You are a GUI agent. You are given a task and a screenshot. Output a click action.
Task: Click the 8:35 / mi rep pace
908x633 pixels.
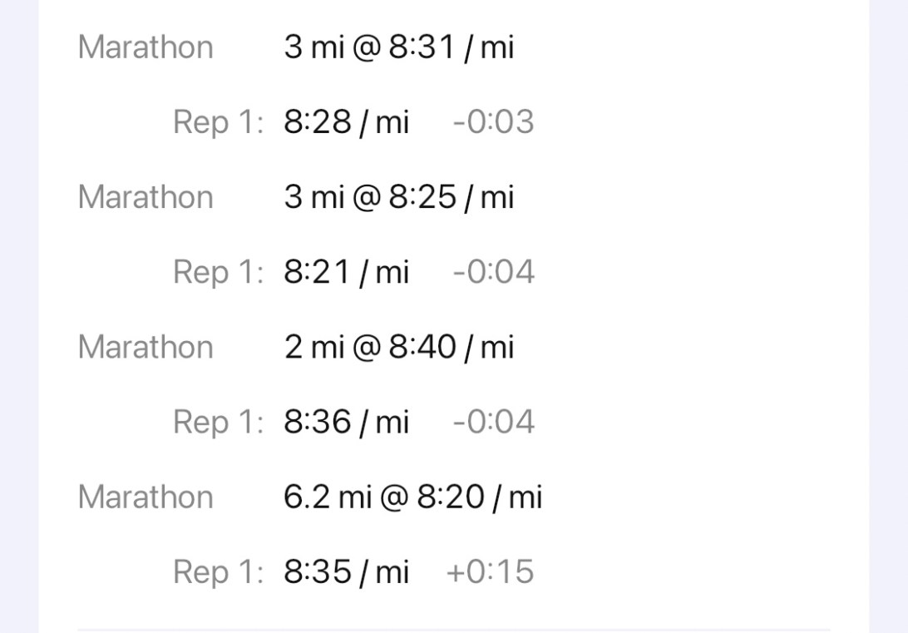[346, 571]
